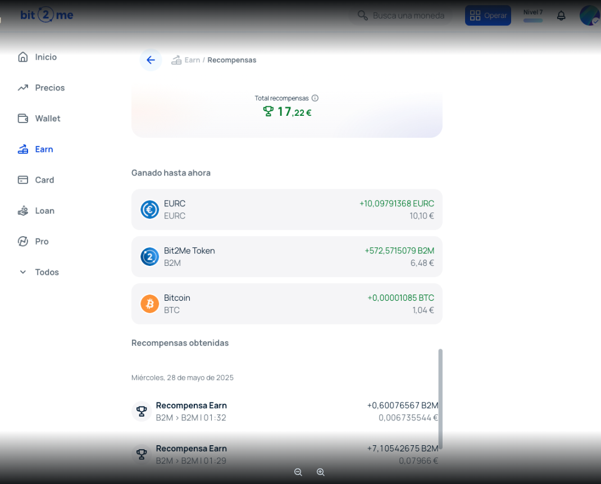
Task: Click the trophy icon of the 01:32 reward
Action: pos(142,411)
